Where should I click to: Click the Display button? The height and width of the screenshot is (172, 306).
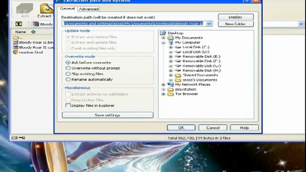point(236,17)
